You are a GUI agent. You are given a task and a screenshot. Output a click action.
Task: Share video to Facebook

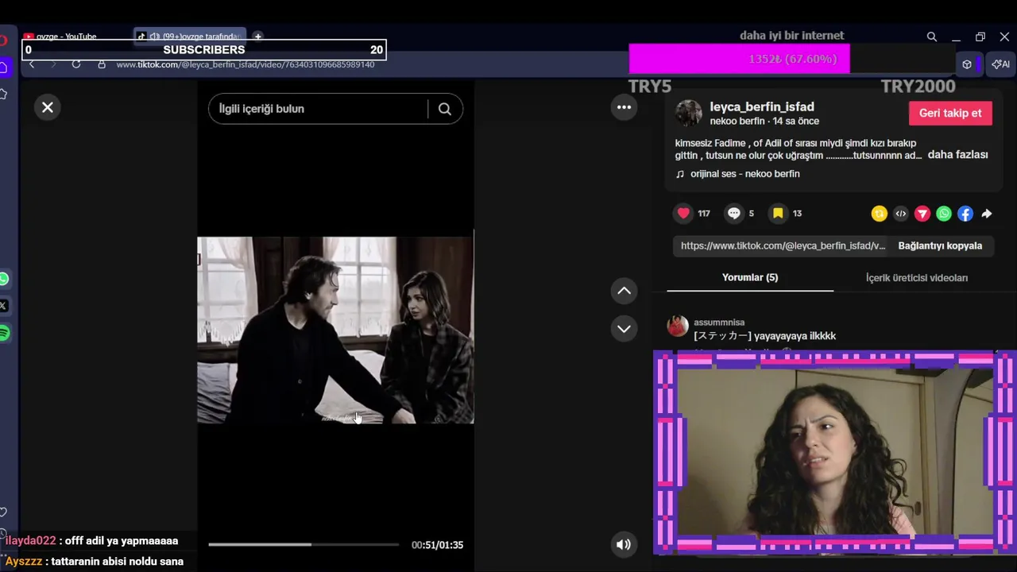[x=965, y=214]
